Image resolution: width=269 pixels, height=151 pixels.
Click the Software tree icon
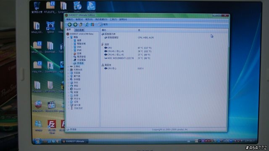pyautogui.click(x=71, y=95)
